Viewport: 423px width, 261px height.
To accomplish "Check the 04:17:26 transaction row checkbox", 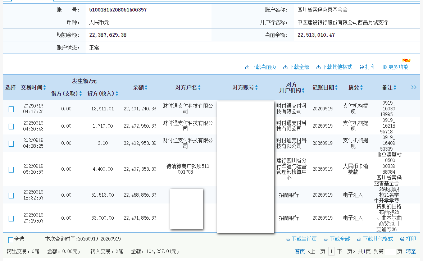I will point(11,109).
